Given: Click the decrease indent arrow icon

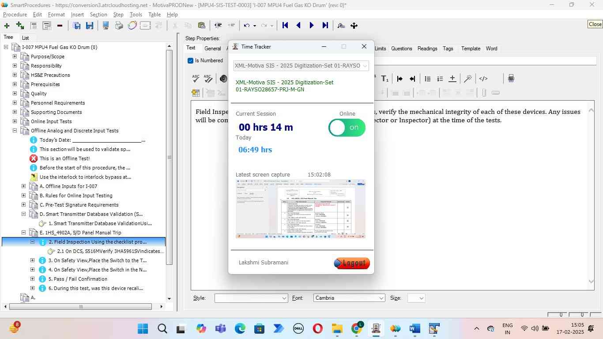Looking at the screenshot, I should pyautogui.click(x=412, y=79).
